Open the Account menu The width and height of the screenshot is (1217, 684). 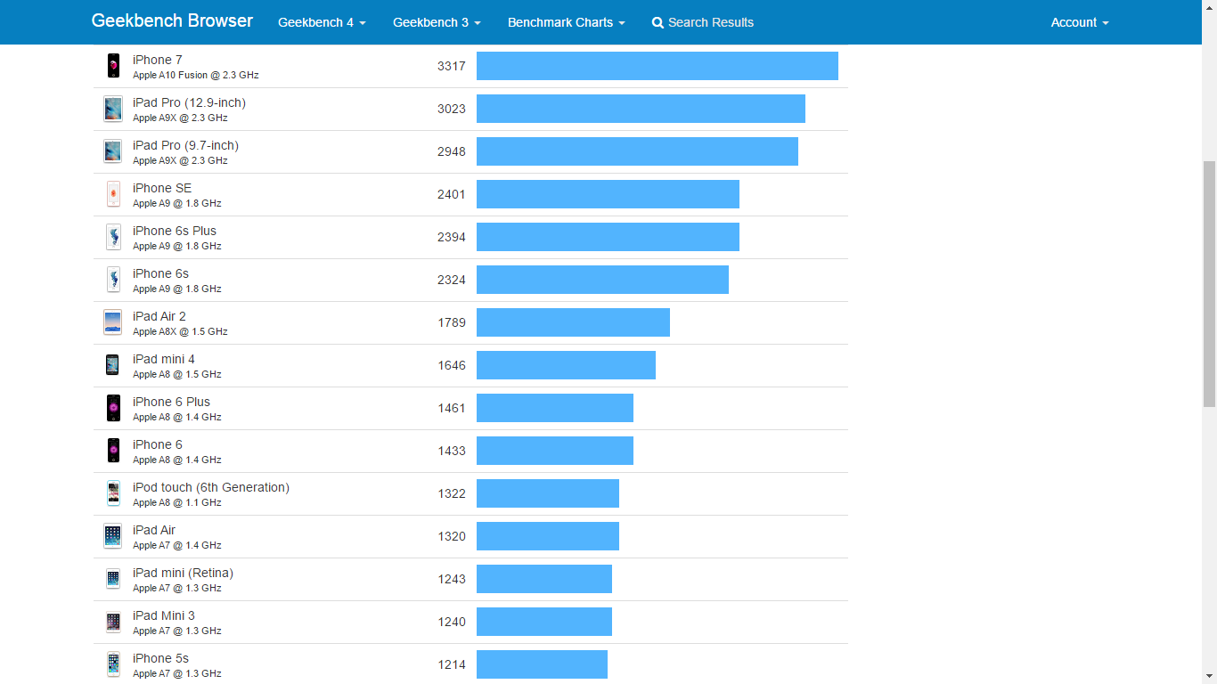coord(1079,22)
